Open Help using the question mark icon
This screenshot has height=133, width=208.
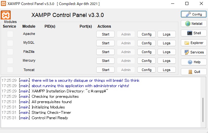pyautogui.click(x=193, y=62)
